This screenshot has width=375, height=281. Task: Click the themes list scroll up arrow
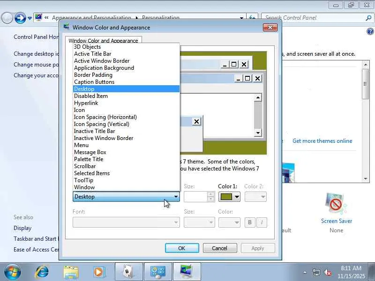coord(366,64)
